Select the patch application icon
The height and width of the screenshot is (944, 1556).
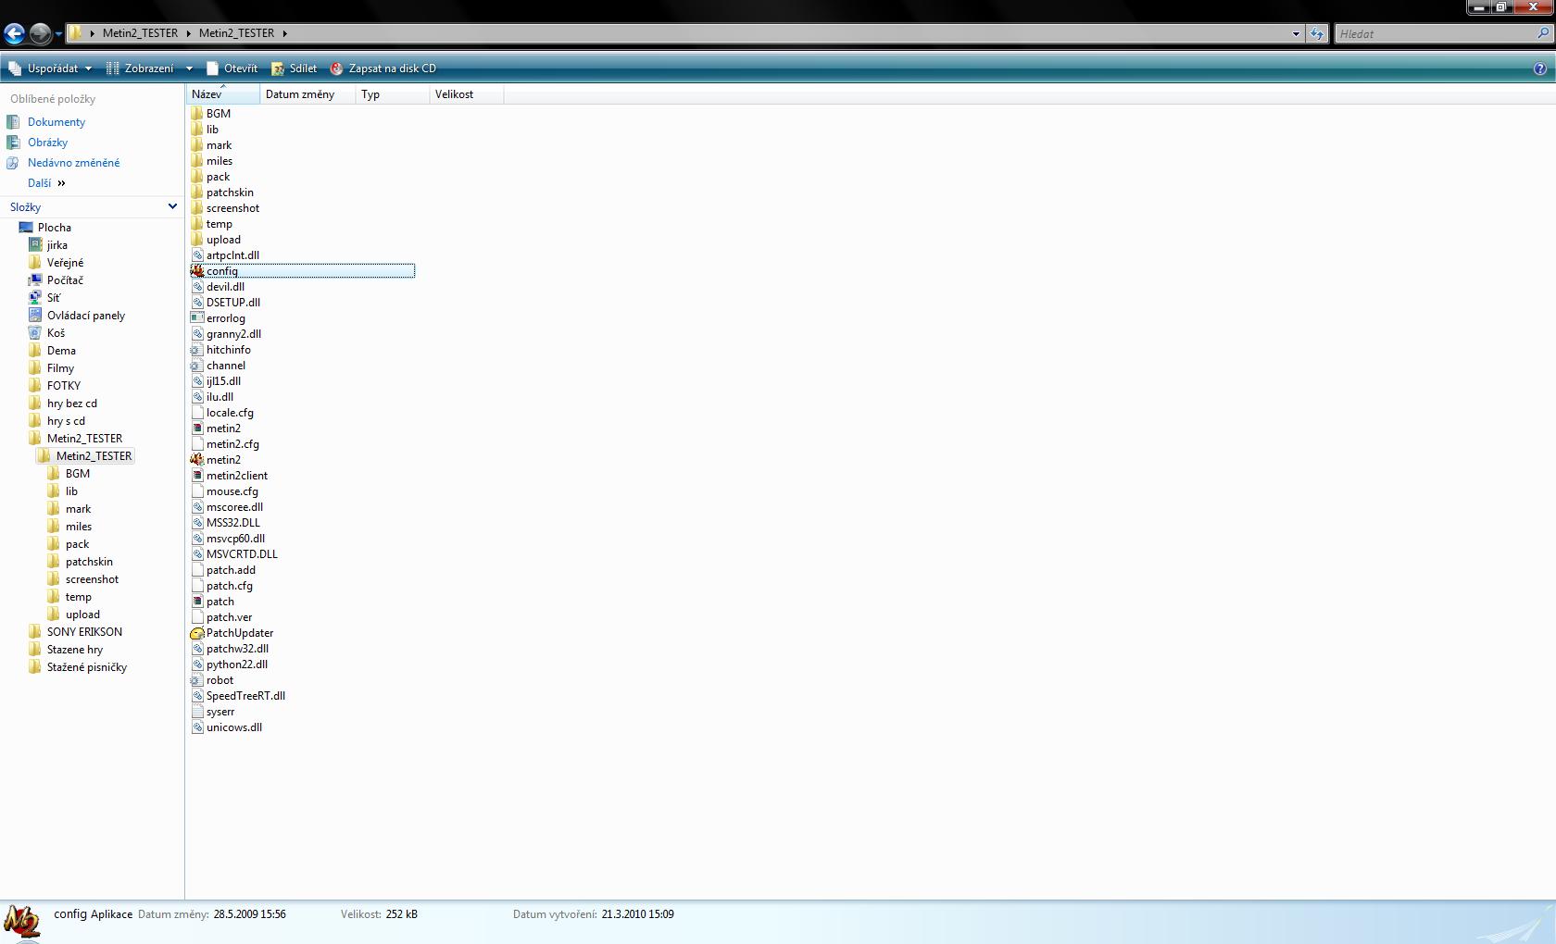197,602
